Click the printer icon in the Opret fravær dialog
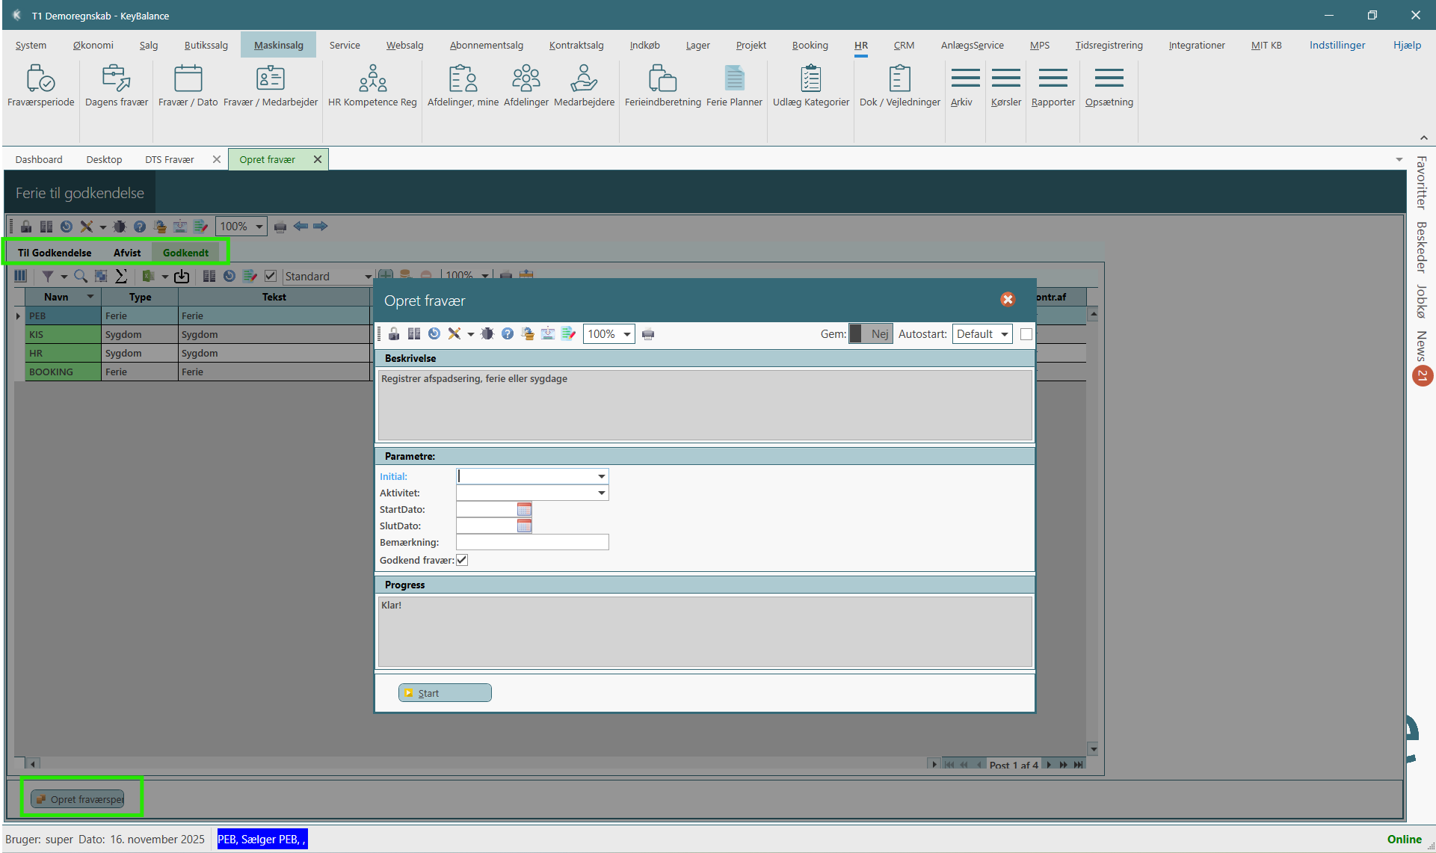The image size is (1436, 853). pos(648,334)
